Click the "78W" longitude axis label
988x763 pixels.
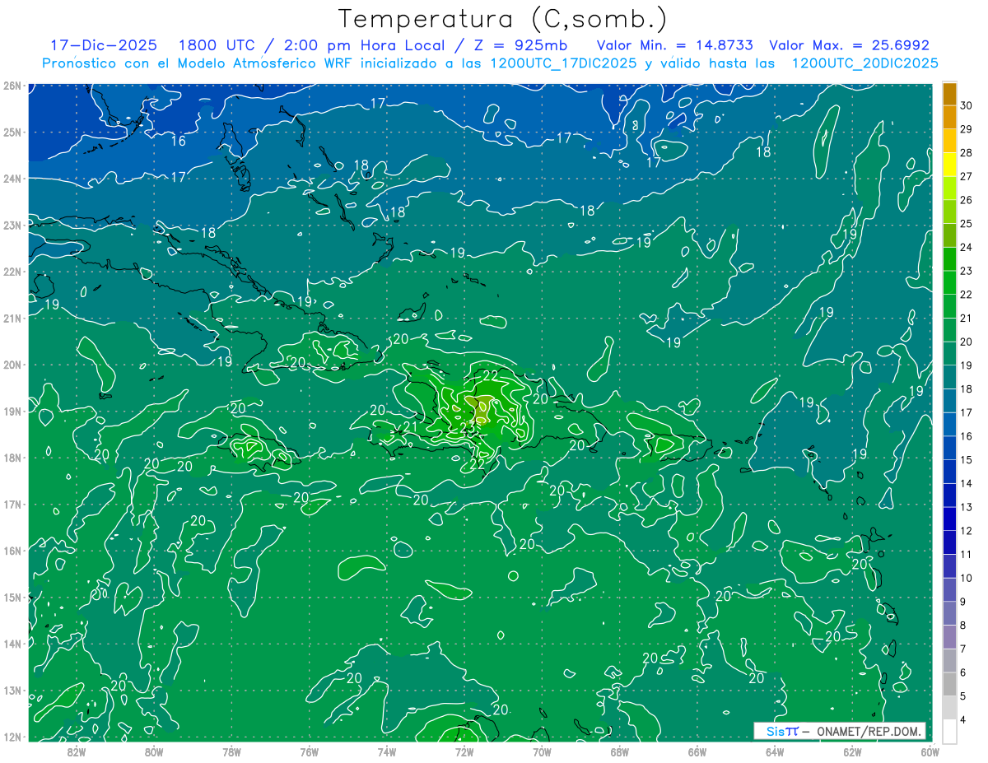tap(231, 752)
